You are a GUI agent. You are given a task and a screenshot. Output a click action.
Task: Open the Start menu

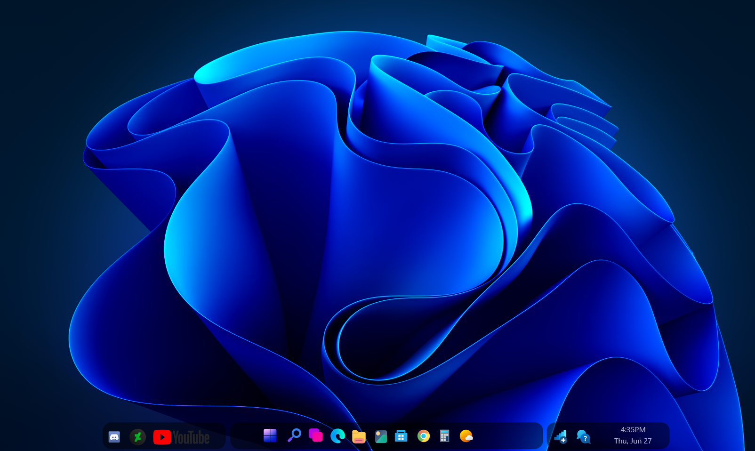270,436
